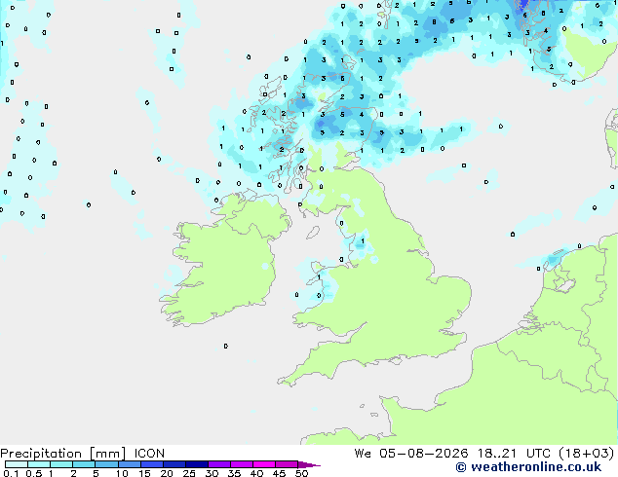The image size is (618, 477).
Task: Click the 1–2 mm legend color swatch
Action: pos(61,464)
